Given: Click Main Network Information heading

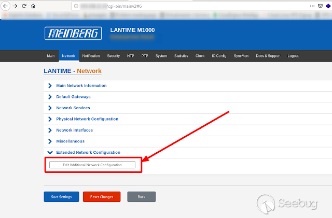Looking at the screenshot, I should click(x=81, y=85).
